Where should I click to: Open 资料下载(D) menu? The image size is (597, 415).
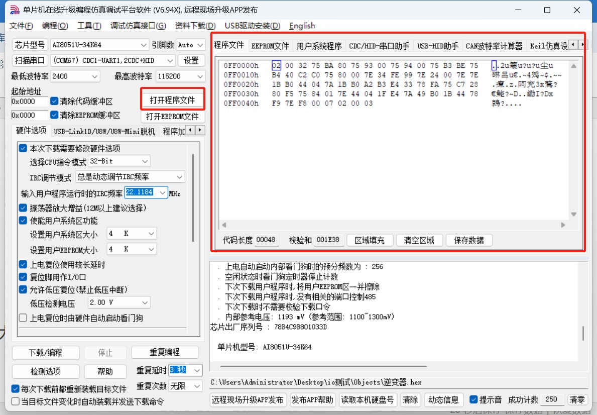195,26
